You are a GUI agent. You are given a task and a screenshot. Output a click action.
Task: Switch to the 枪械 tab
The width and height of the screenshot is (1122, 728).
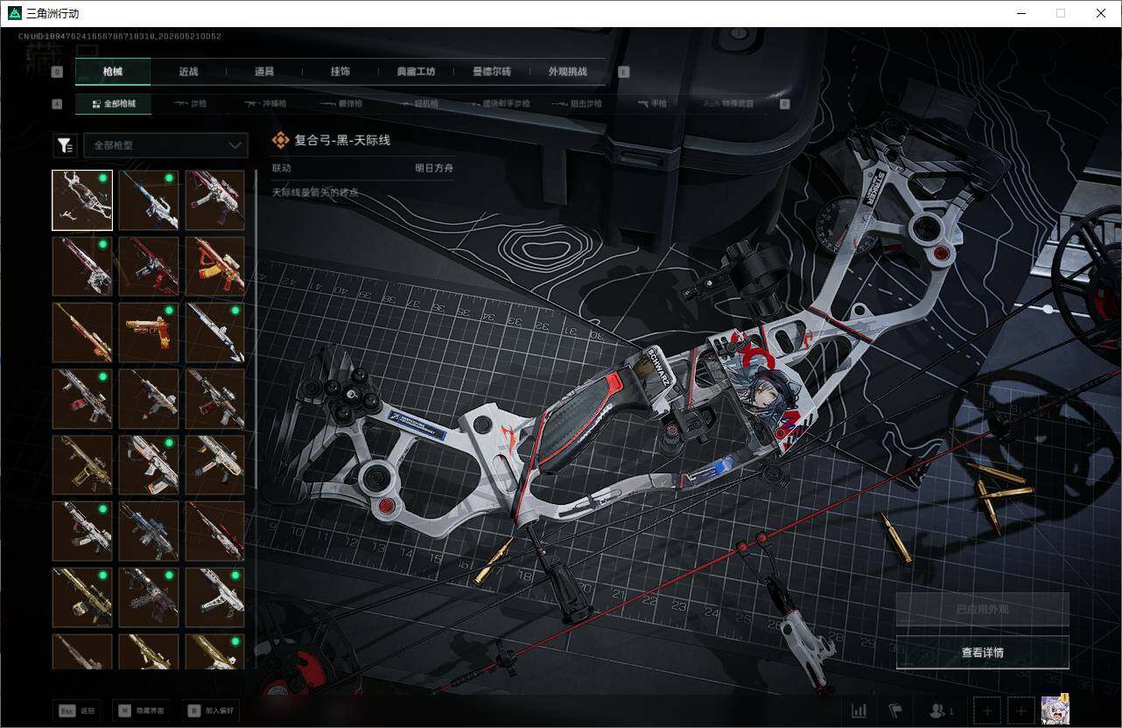(113, 72)
